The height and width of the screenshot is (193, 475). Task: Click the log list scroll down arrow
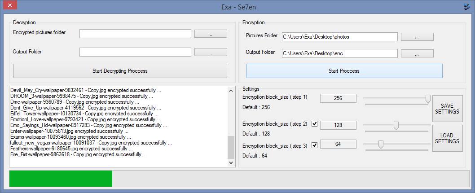(x=231, y=163)
